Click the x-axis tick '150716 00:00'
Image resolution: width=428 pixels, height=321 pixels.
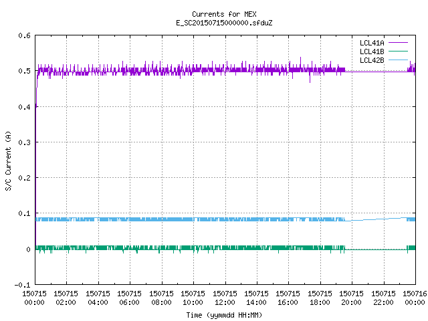point(415,298)
